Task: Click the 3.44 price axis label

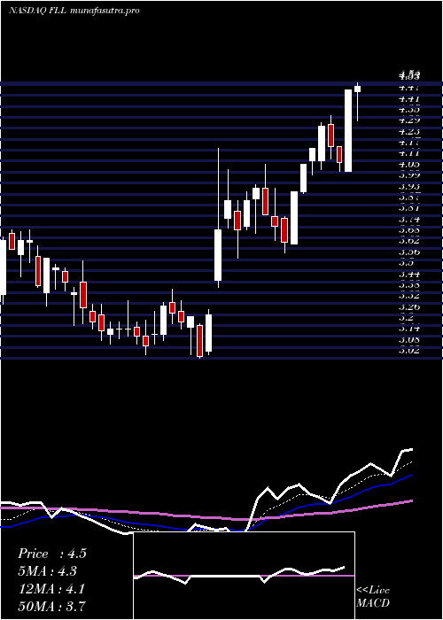Action: (x=409, y=274)
